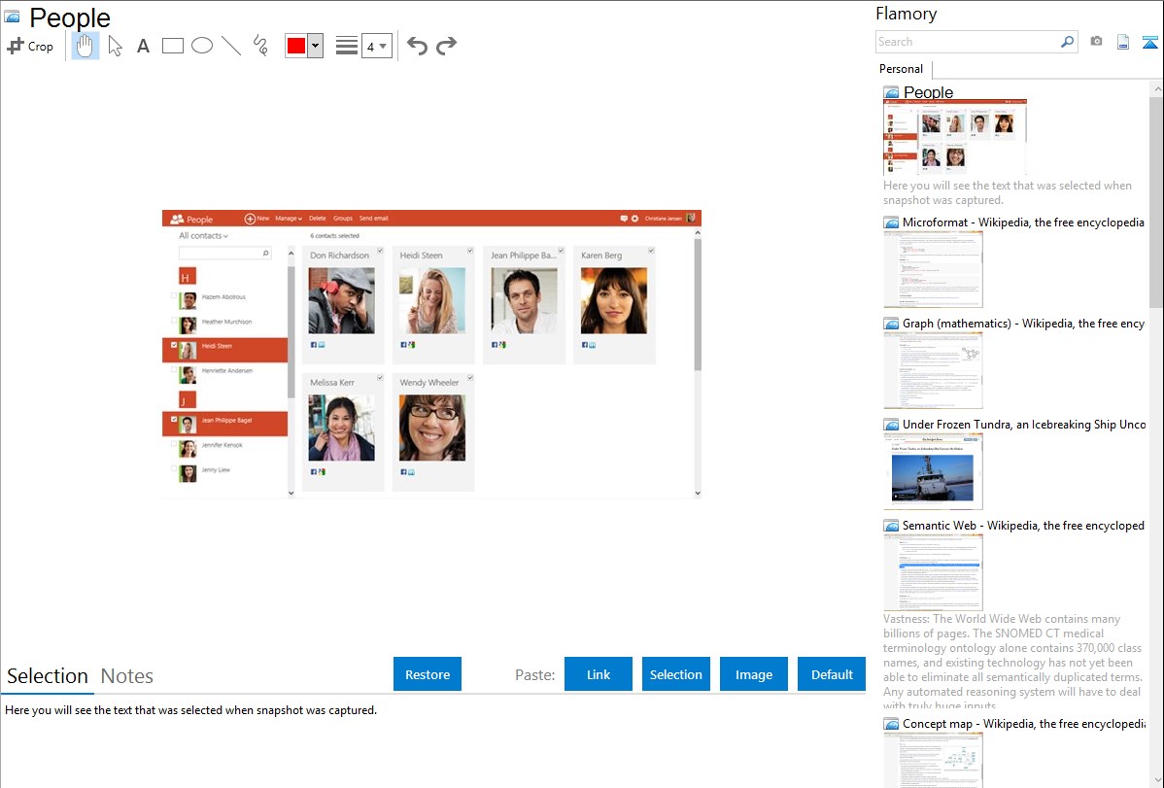Click the browser icon beside Semantic Web
Image resolution: width=1164 pixels, height=788 pixels.
(x=892, y=526)
